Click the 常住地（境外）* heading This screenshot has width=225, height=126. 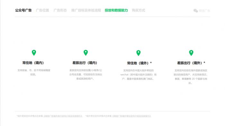(139, 63)
